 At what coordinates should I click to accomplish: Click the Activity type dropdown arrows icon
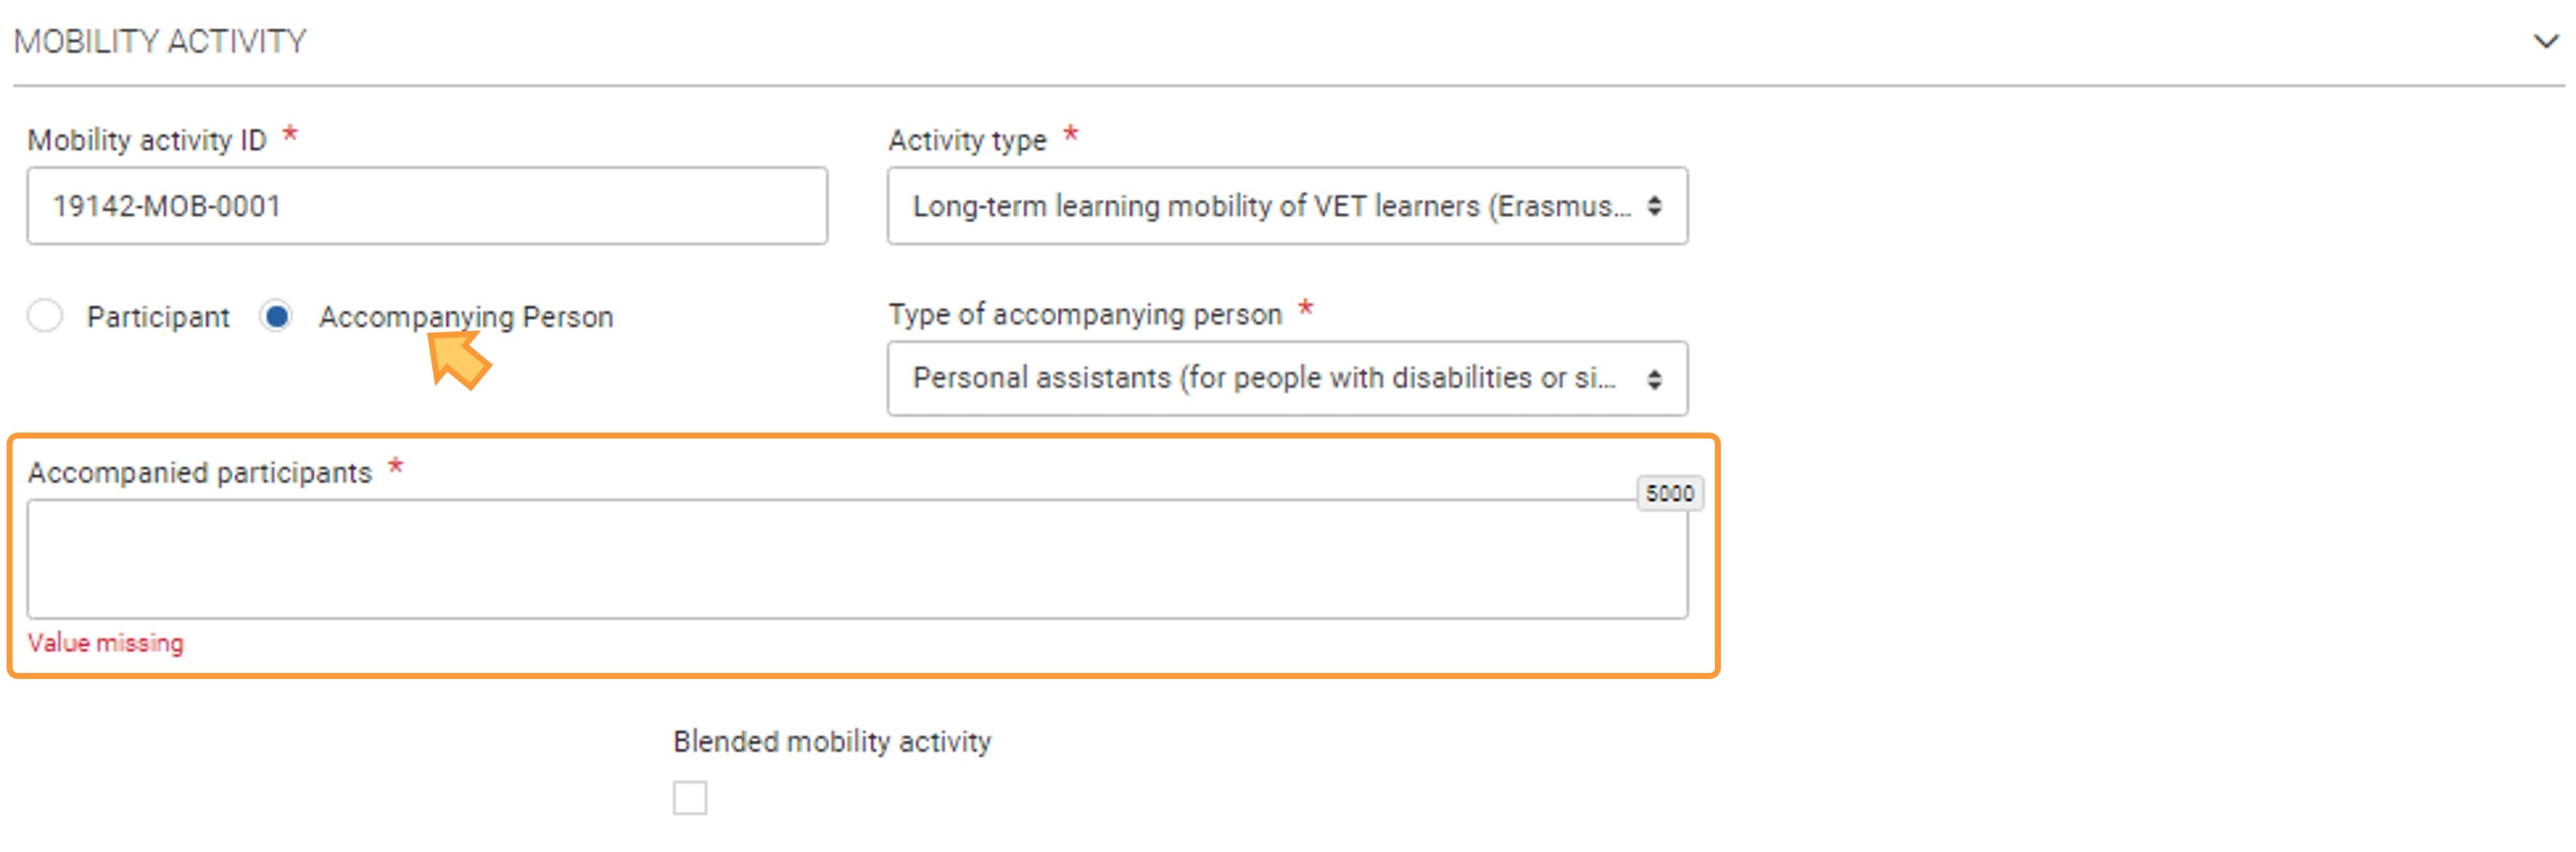click(1655, 206)
